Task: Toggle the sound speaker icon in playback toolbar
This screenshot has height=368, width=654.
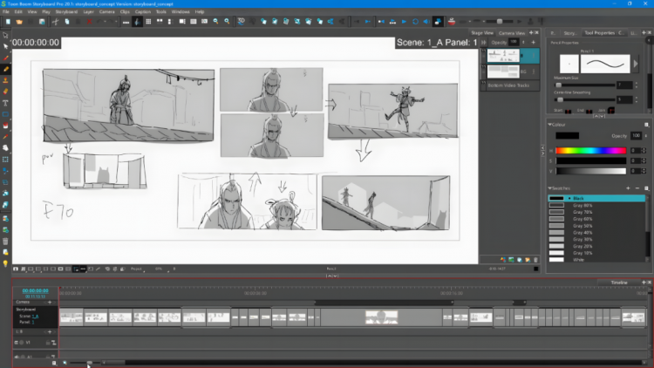Action: pos(426,22)
